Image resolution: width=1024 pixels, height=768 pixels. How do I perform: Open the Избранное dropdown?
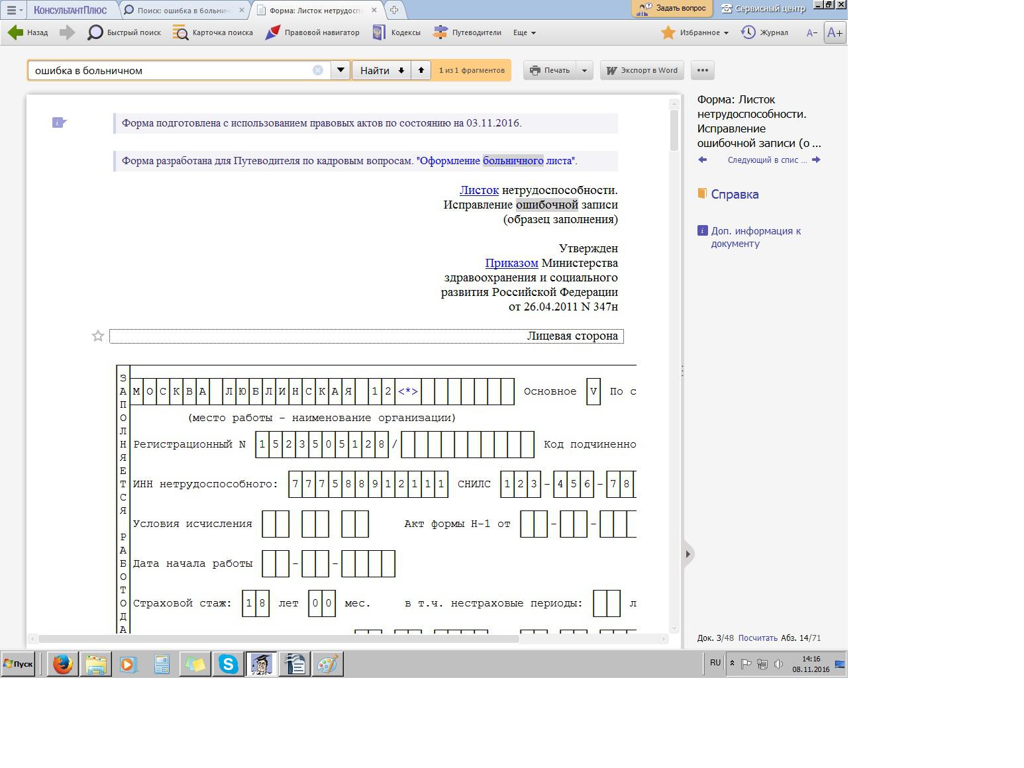point(695,32)
